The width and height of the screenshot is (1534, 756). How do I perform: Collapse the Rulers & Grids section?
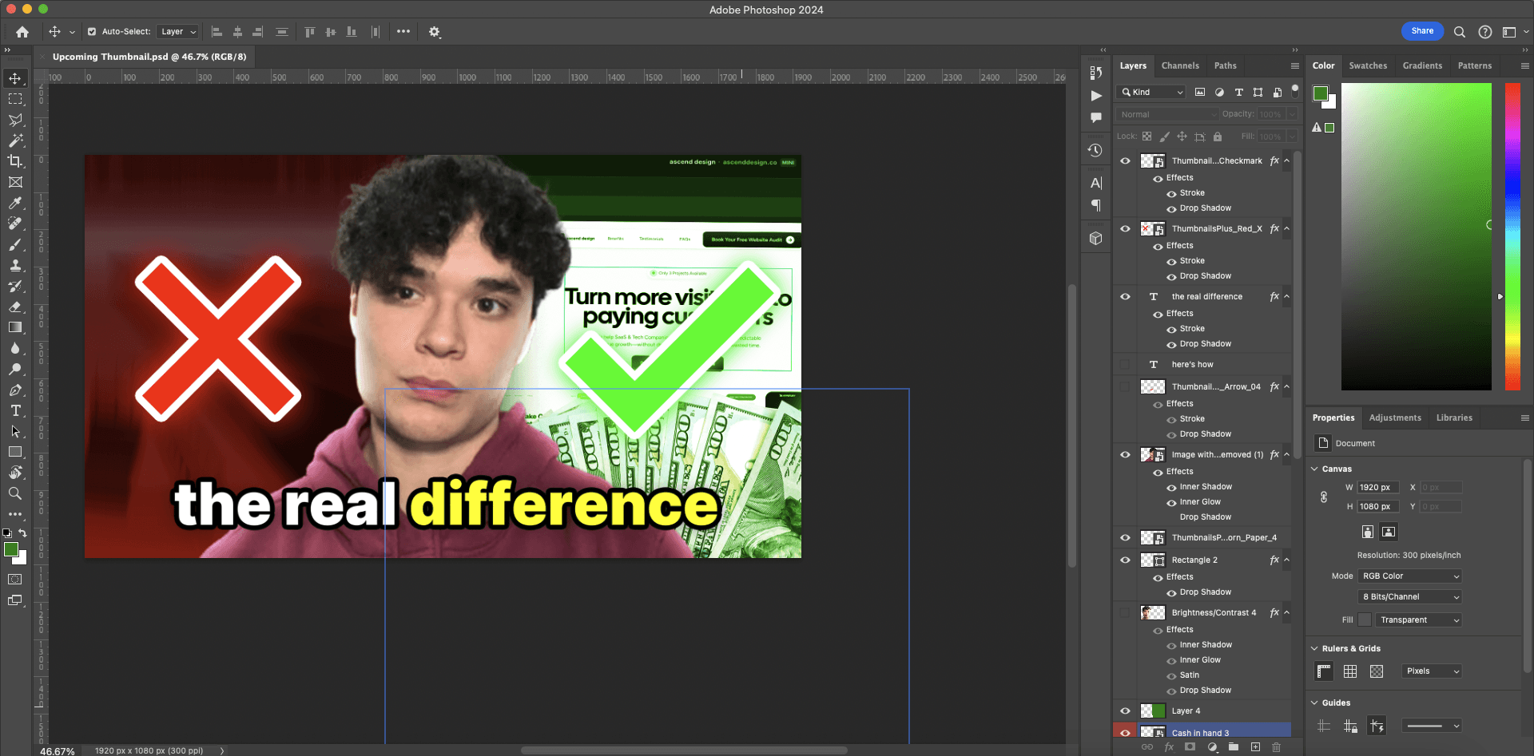click(x=1315, y=649)
